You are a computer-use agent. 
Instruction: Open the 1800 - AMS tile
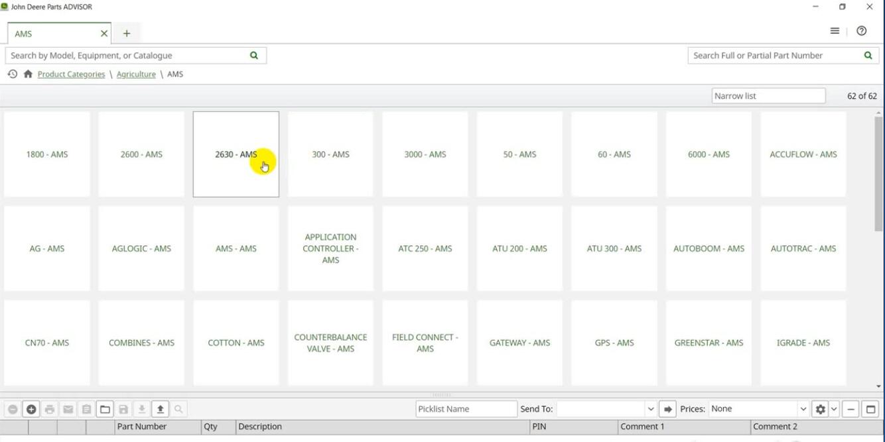pyautogui.click(x=47, y=154)
